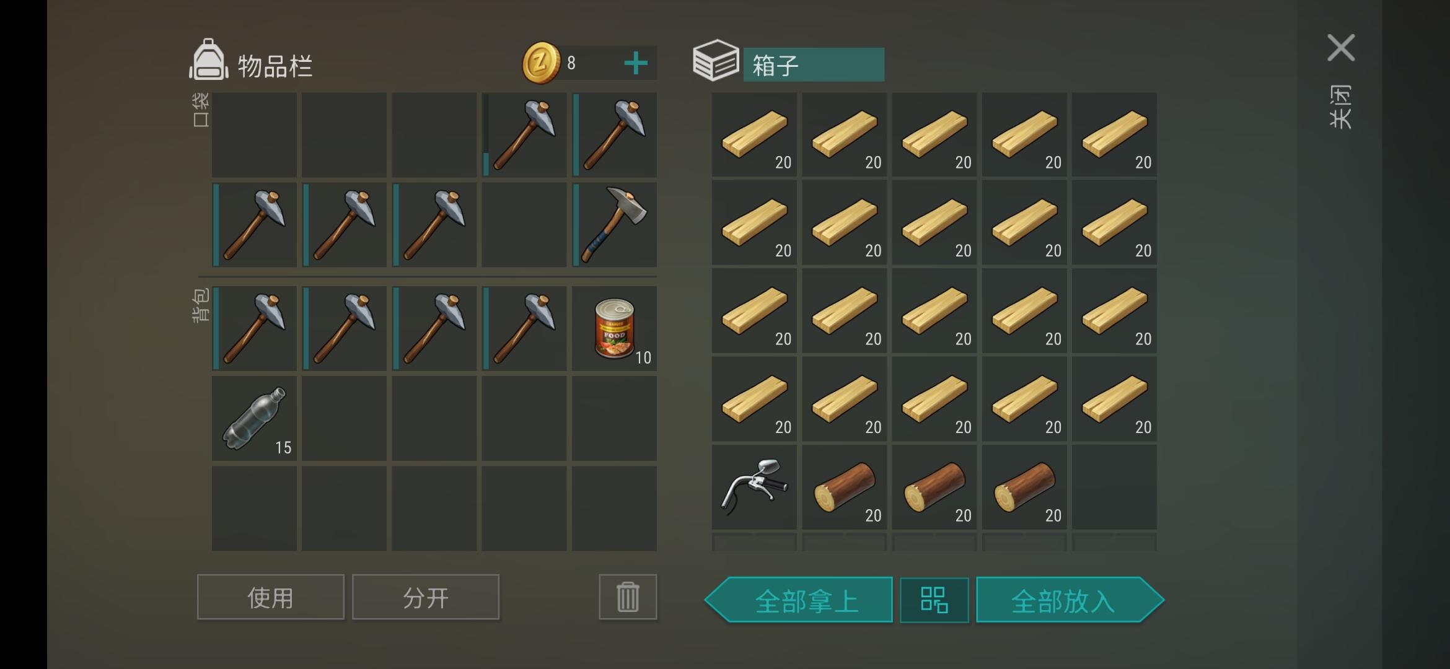
Task: Select the first plank stack in box
Action: (x=754, y=135)
